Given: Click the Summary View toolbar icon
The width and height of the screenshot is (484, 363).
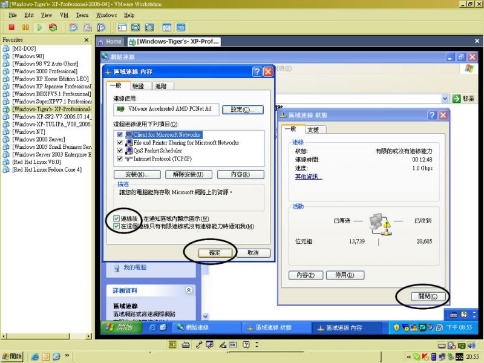Looking at the screenshot, I should pos(167,27).
